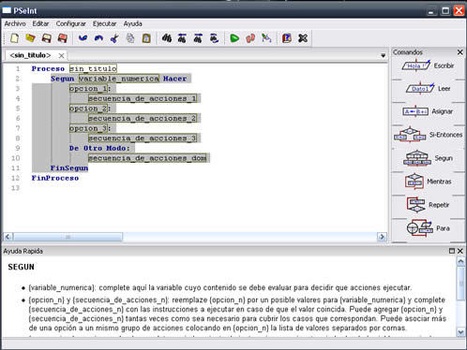Open a file with the folder icon
467x350 pixels.
pos(30,38)
